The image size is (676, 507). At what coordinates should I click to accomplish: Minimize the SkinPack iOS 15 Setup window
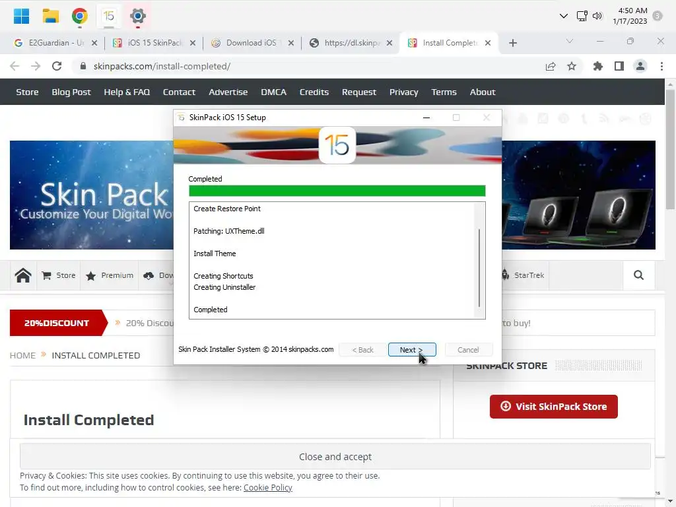point(426,118)
